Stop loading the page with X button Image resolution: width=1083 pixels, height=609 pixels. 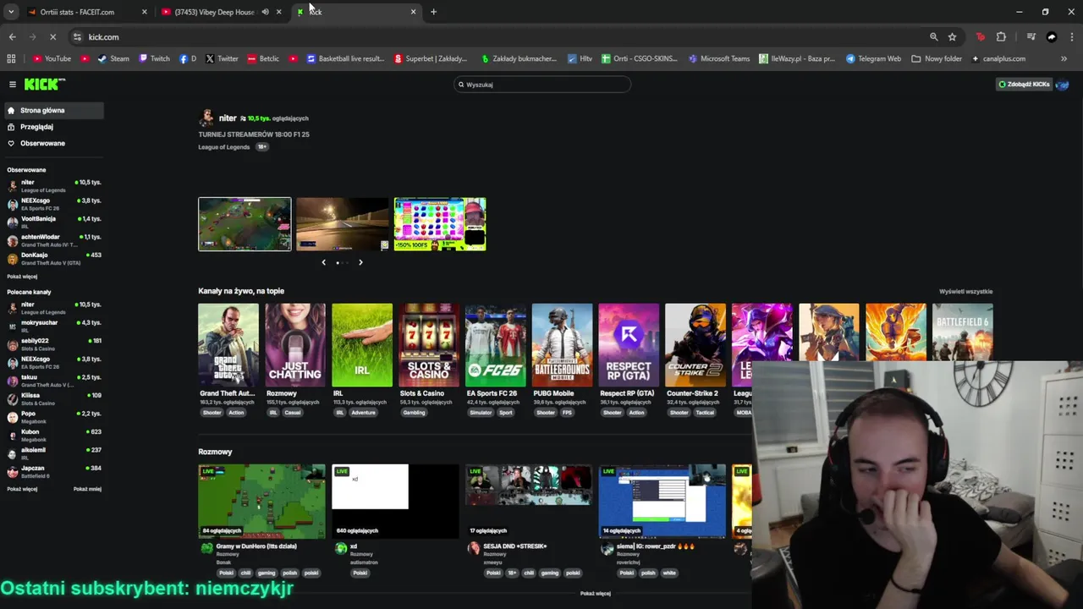[52, 37]
